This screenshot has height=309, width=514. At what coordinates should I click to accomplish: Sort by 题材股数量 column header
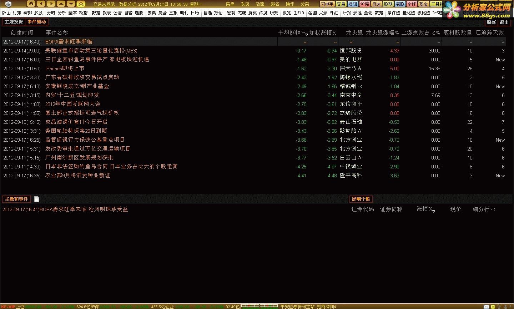458,32
